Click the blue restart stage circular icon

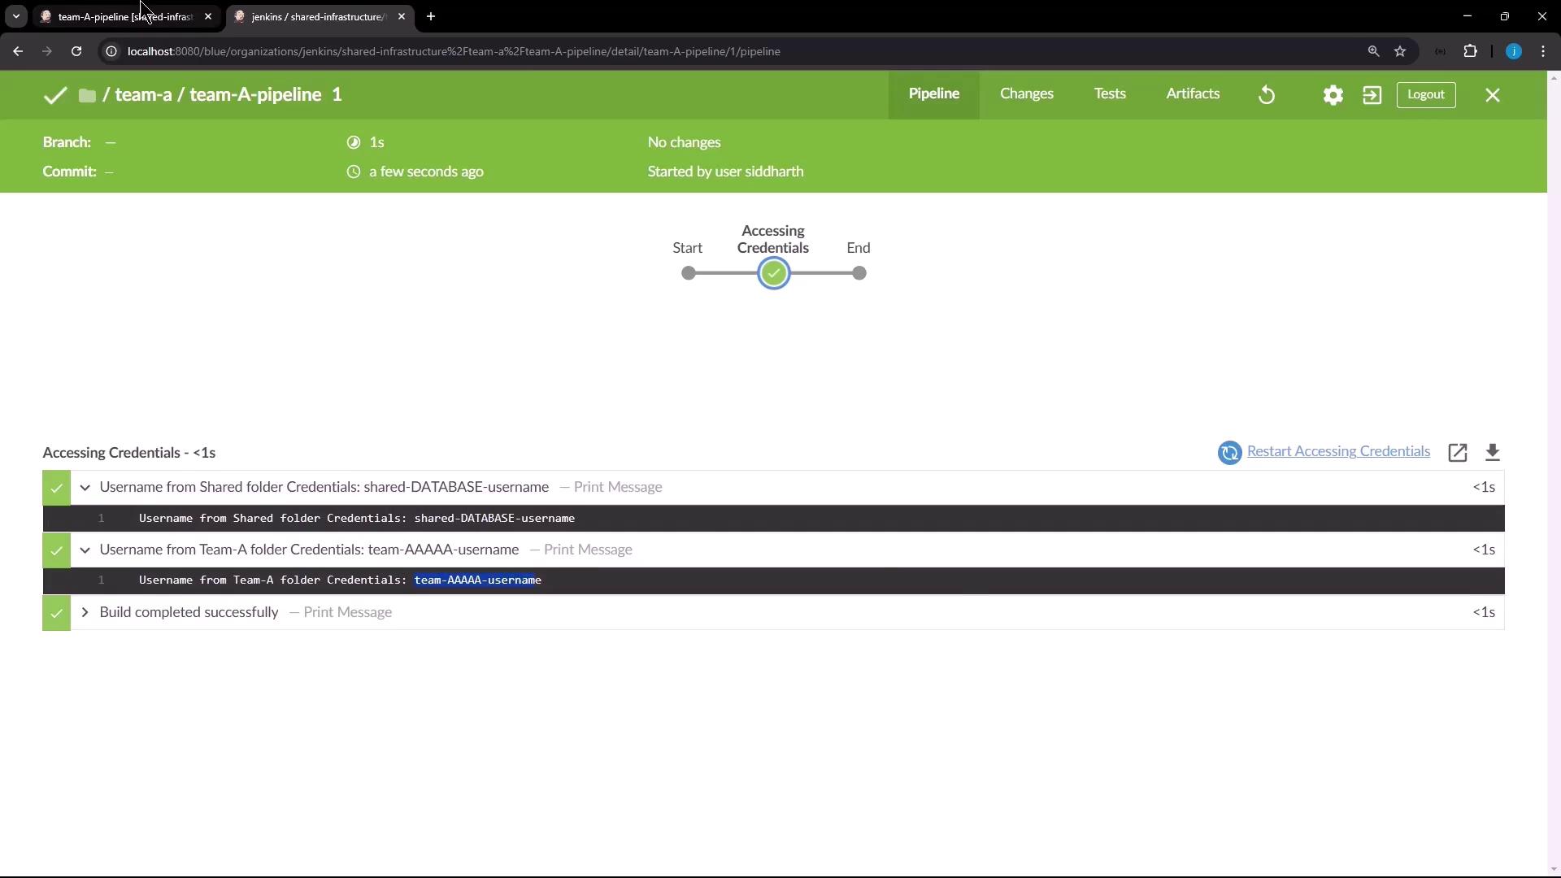1229,452
